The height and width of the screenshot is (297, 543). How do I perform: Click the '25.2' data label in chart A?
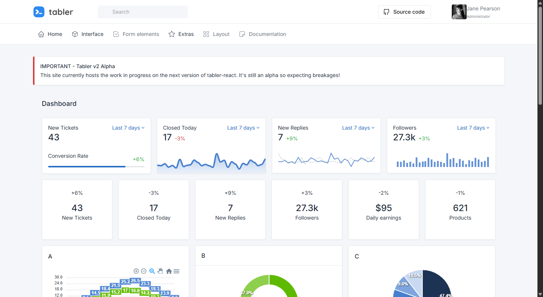click(x=125, y=282)
